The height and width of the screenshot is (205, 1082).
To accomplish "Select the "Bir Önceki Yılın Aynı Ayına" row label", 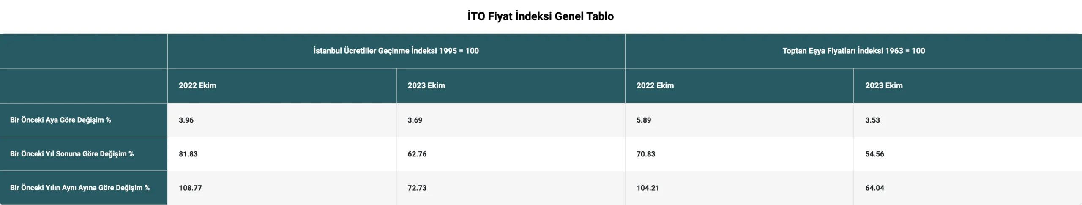I will pos(80,188).
